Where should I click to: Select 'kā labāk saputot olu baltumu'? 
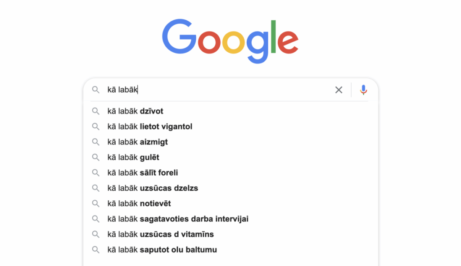(162, 249)
